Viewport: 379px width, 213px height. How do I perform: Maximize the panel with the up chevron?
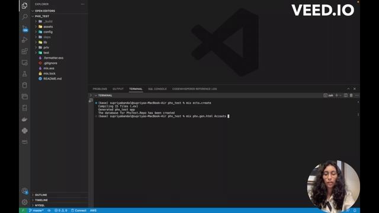tap(348, 89)
